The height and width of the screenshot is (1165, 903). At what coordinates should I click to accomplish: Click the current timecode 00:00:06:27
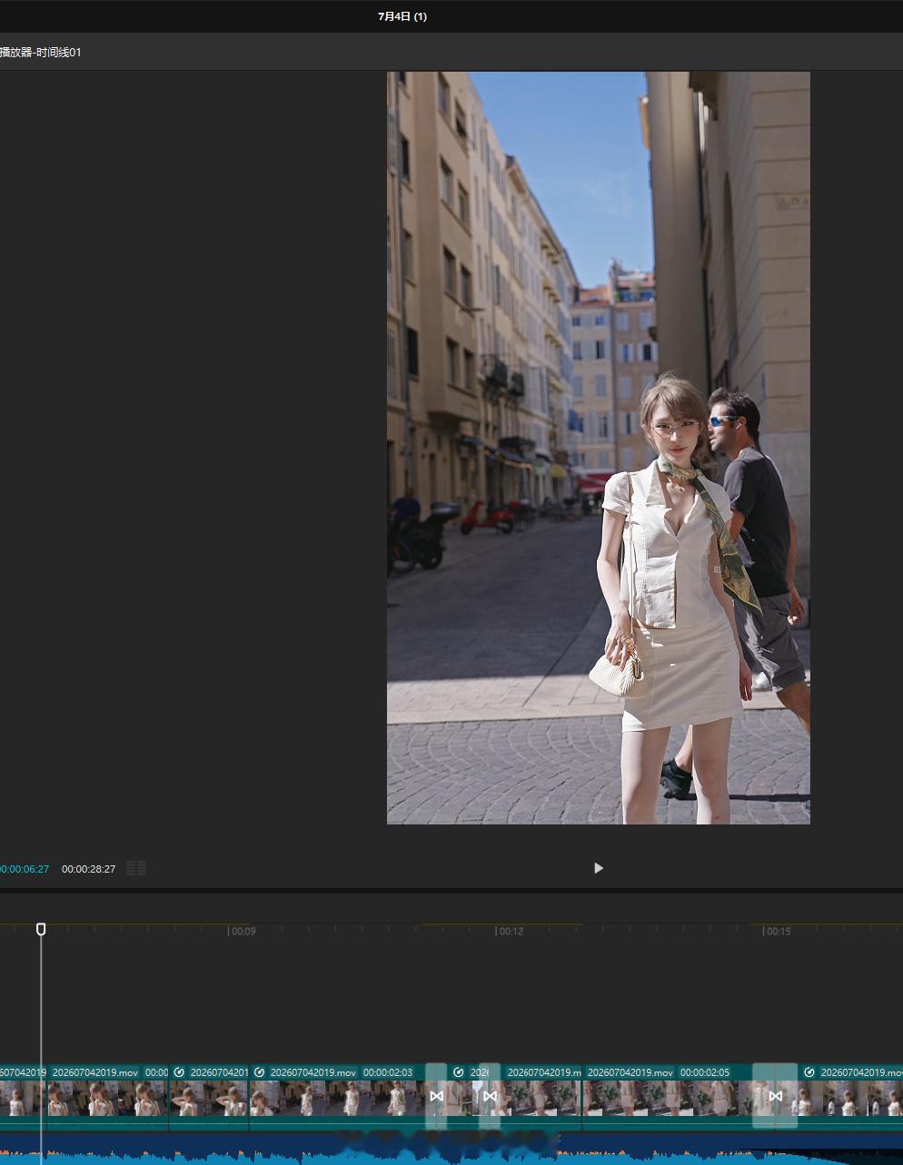point(24,869)
